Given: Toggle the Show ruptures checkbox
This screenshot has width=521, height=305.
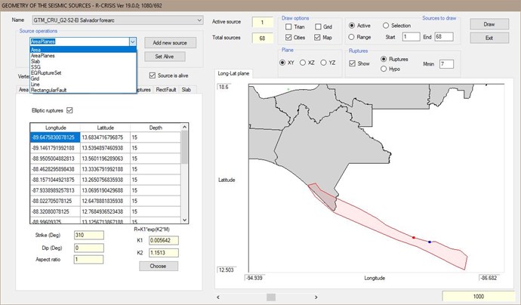Looking at the screenshot, I should [x=352, y=63].
